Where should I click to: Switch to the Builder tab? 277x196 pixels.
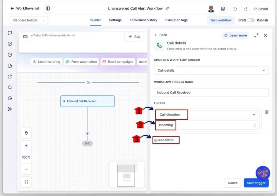point(95,20)
